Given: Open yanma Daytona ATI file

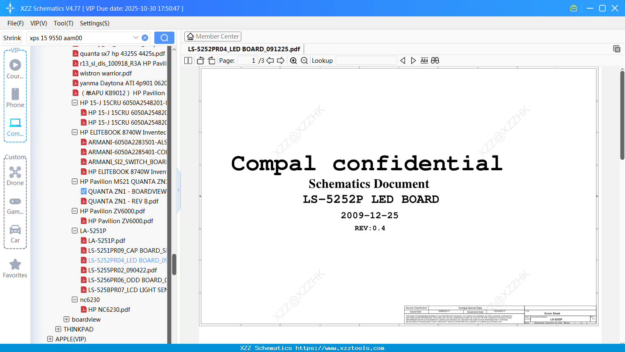Looking at the screenshot, I should point(123,83).
